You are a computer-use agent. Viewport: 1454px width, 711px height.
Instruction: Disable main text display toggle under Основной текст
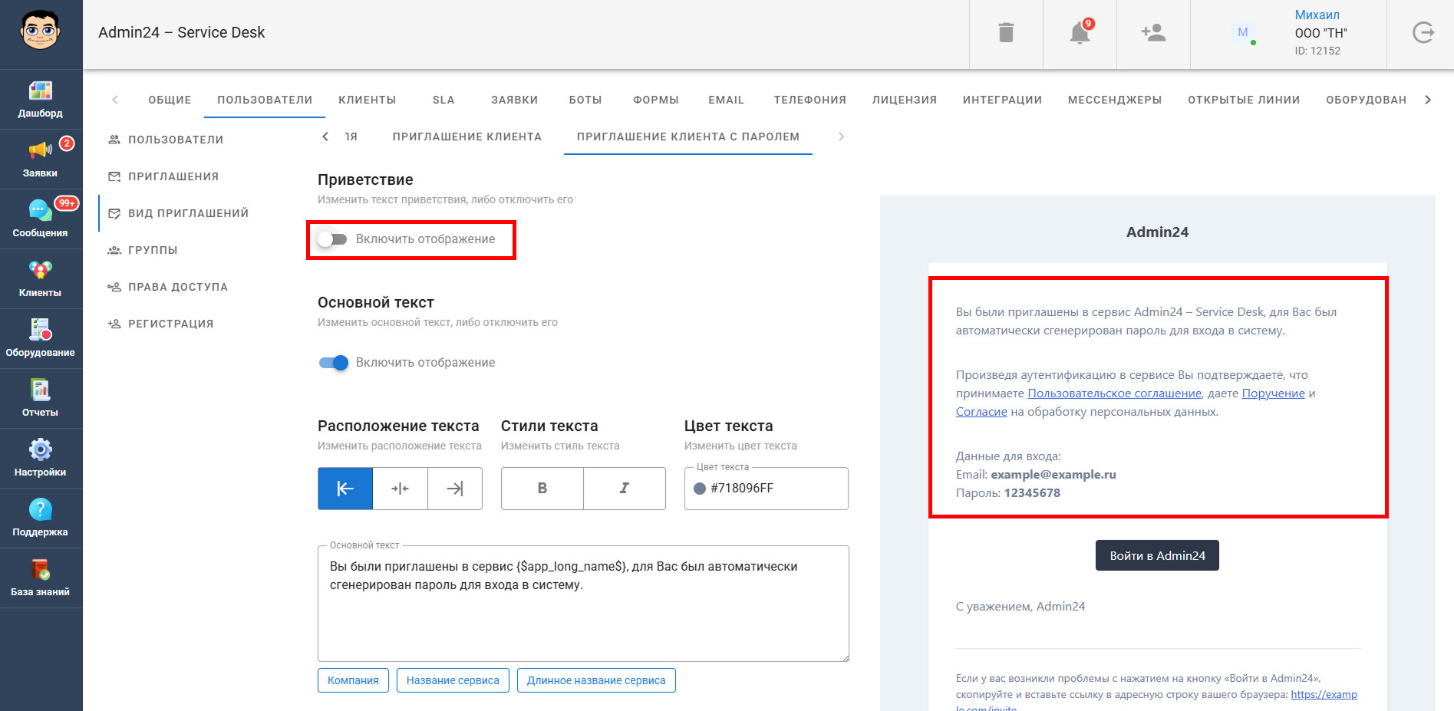(333, 363)
